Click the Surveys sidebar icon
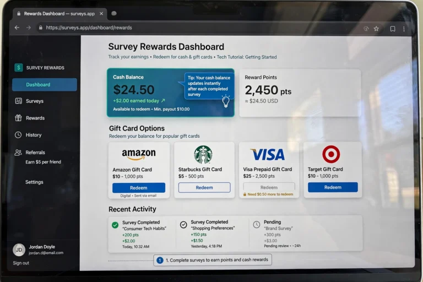The width and height of the screenshot is (423, 282). click(x=18, y=101)
